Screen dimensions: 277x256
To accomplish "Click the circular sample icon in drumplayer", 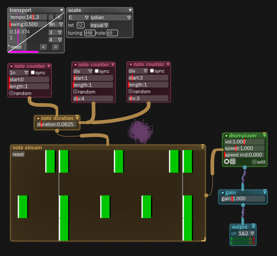I will tap(226, 162).
